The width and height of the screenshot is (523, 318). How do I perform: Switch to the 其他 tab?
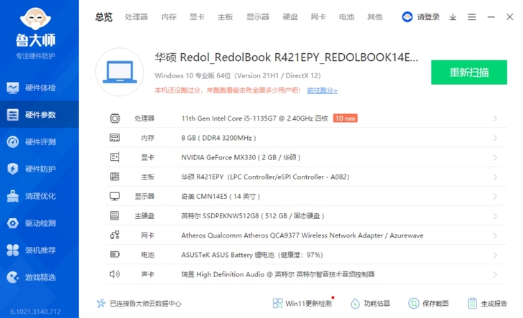pos(375,17)
